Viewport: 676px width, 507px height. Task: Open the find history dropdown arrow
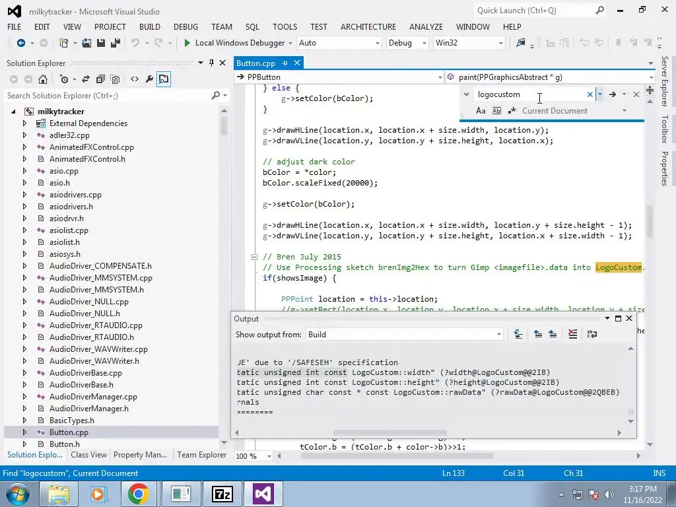click(599, 94)
